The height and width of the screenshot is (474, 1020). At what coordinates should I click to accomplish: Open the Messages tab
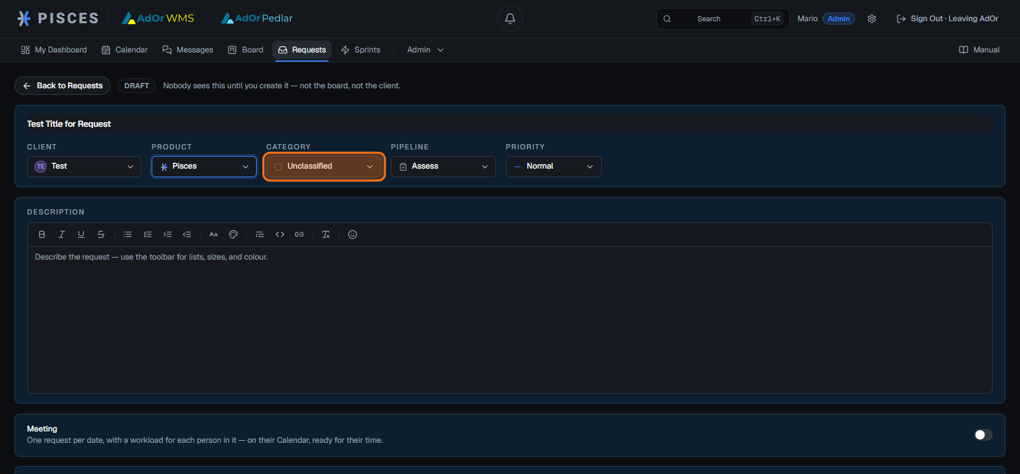coord(188,50)
